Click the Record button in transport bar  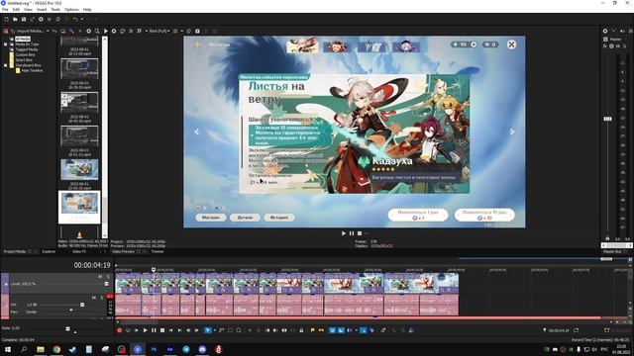(119, 330)
